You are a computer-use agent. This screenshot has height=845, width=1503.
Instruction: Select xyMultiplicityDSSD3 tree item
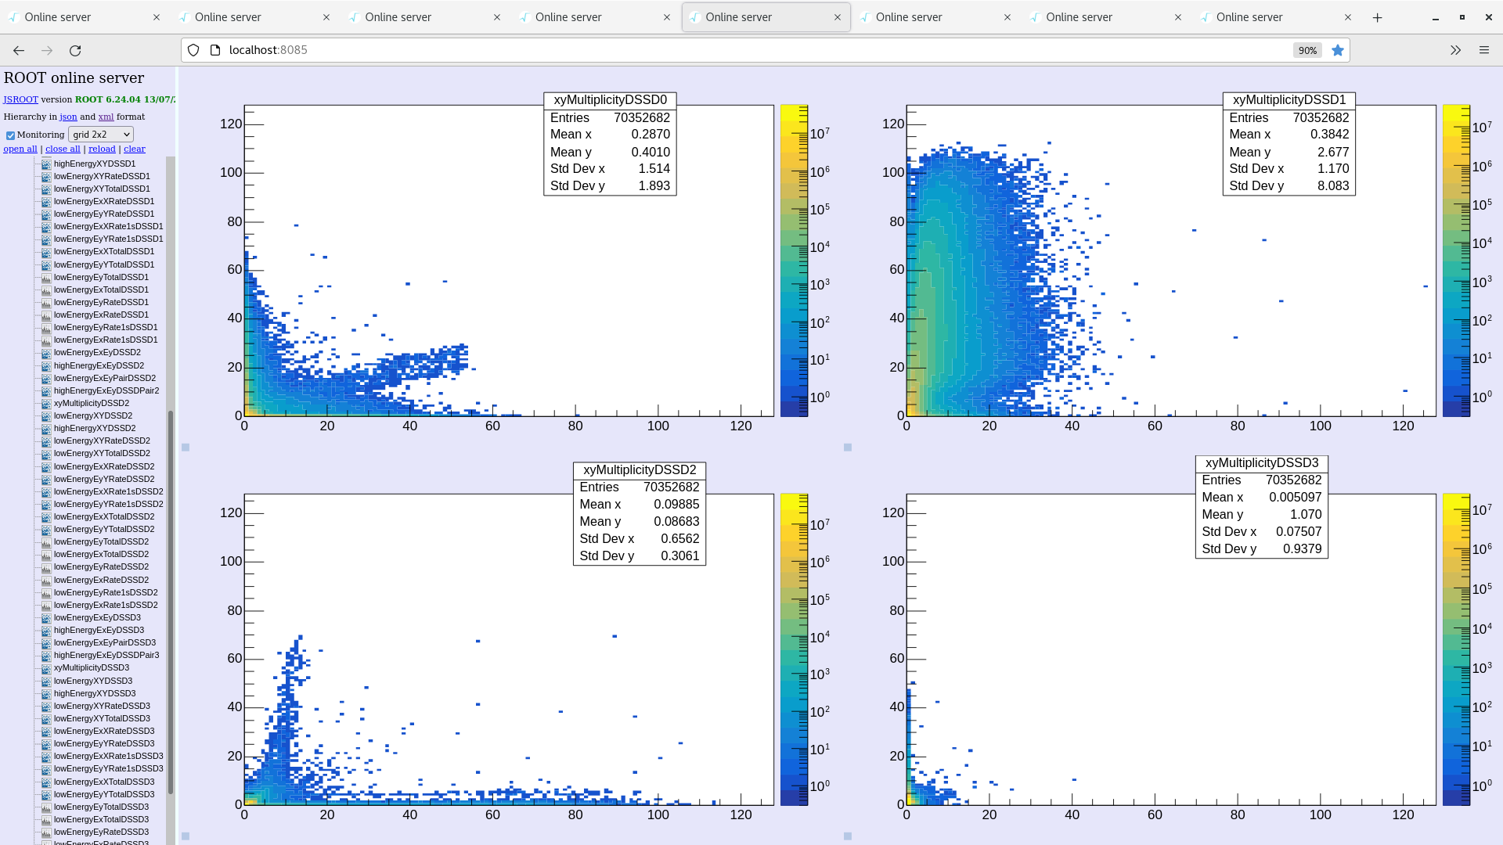92,668
